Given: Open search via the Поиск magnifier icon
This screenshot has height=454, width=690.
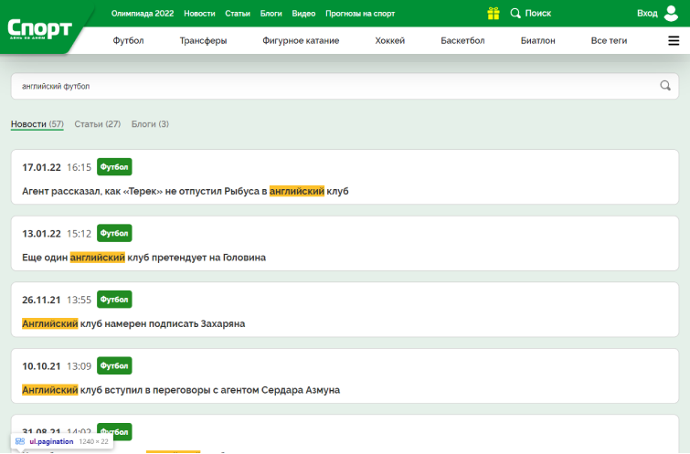Looking at the screenshot, I should (516, 14).
